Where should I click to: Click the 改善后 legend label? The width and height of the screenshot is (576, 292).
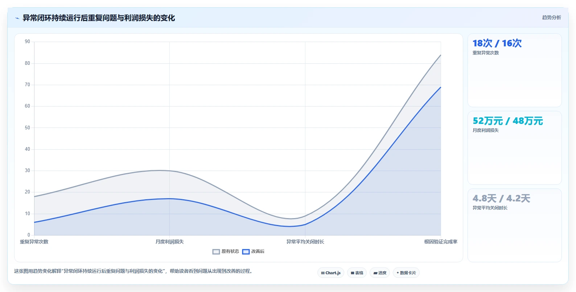pos(258,251)
